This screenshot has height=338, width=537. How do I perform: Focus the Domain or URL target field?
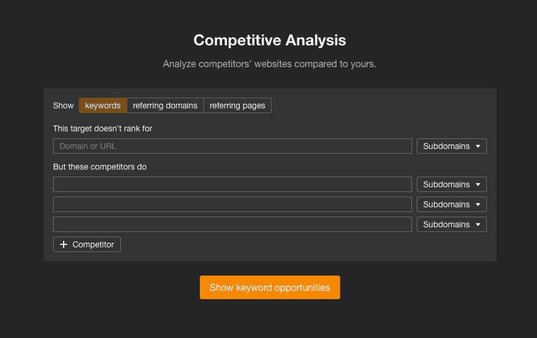232,146
